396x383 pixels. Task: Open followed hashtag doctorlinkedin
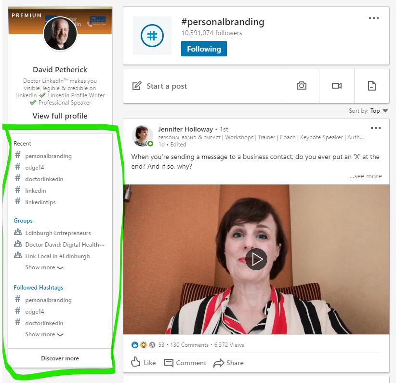coord(44,323)
